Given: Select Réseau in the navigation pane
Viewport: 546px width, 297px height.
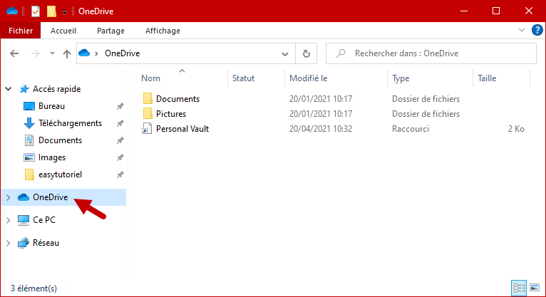Looking at the screenshot, I should click(x=46, y=243).
